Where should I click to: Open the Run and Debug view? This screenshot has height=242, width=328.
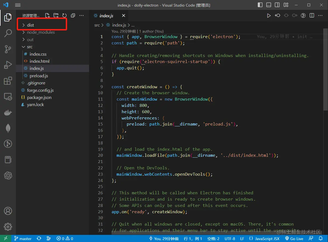(x=8, y=65)
